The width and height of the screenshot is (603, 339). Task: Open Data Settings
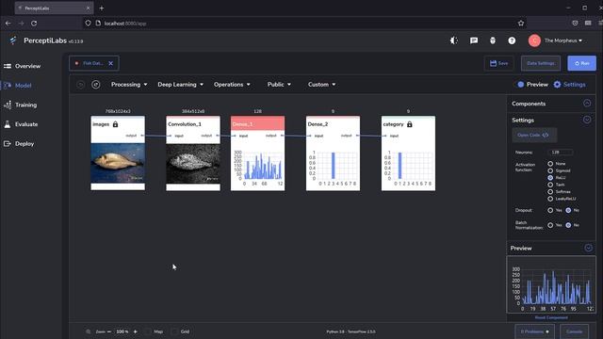(540, 63)
